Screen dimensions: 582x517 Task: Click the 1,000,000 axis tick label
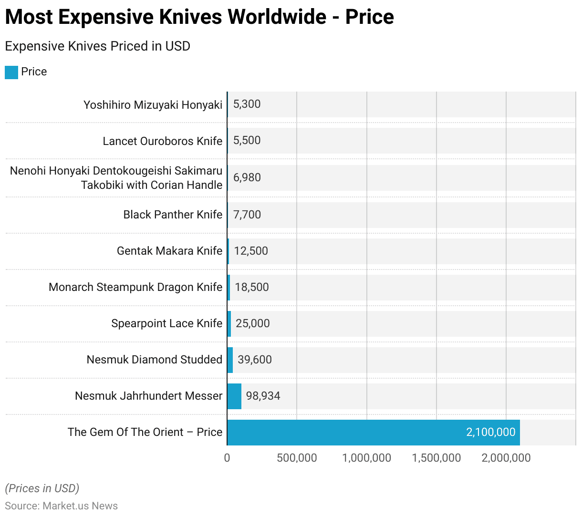coord(366,458)
